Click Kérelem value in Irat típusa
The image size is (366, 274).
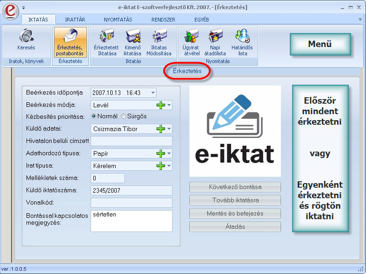(x=105, y=166)
